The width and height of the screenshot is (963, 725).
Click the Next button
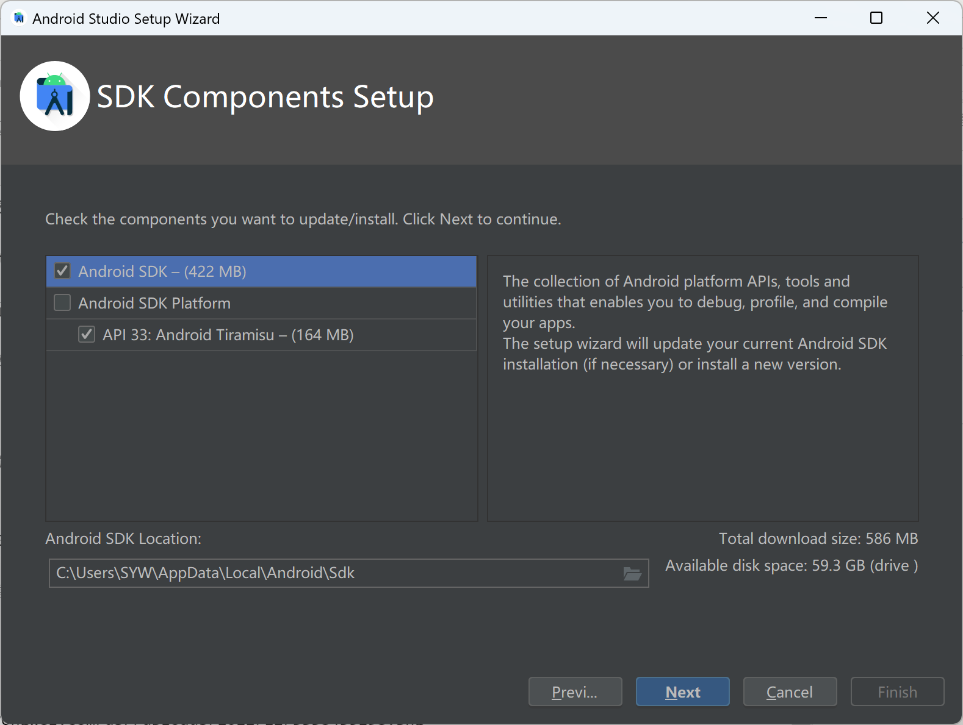[683, 691]
